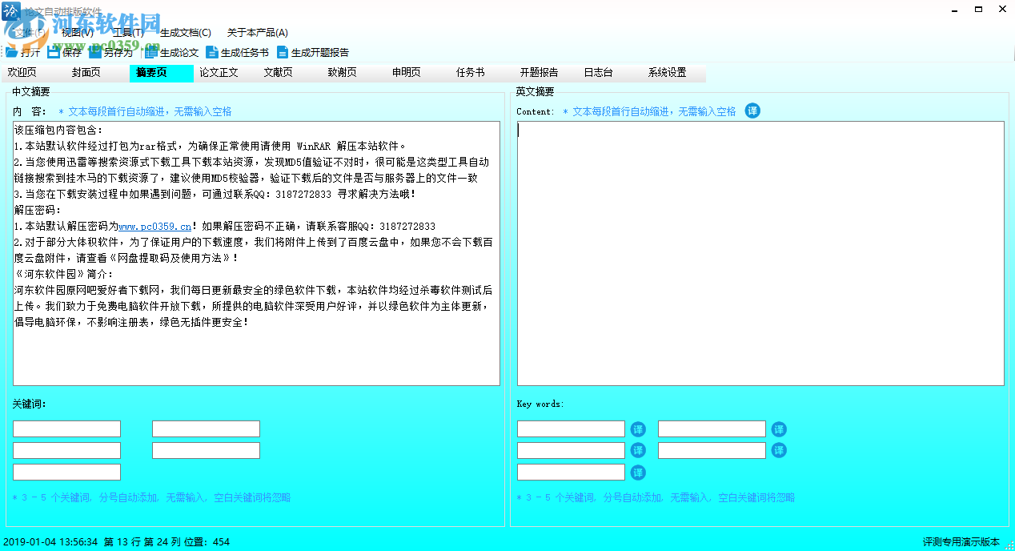Click the "中文摘要" group title
The image size is (1015, 551).
click(x=30, y=92)
